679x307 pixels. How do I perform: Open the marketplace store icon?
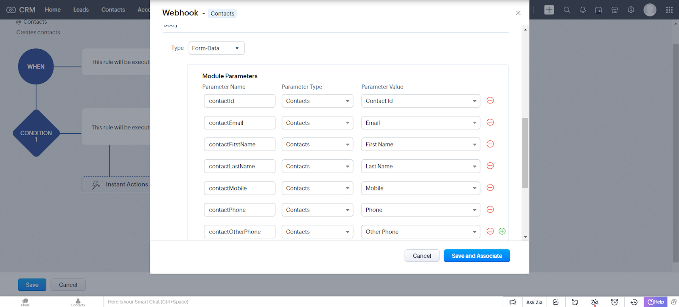(x=614, y=10)
